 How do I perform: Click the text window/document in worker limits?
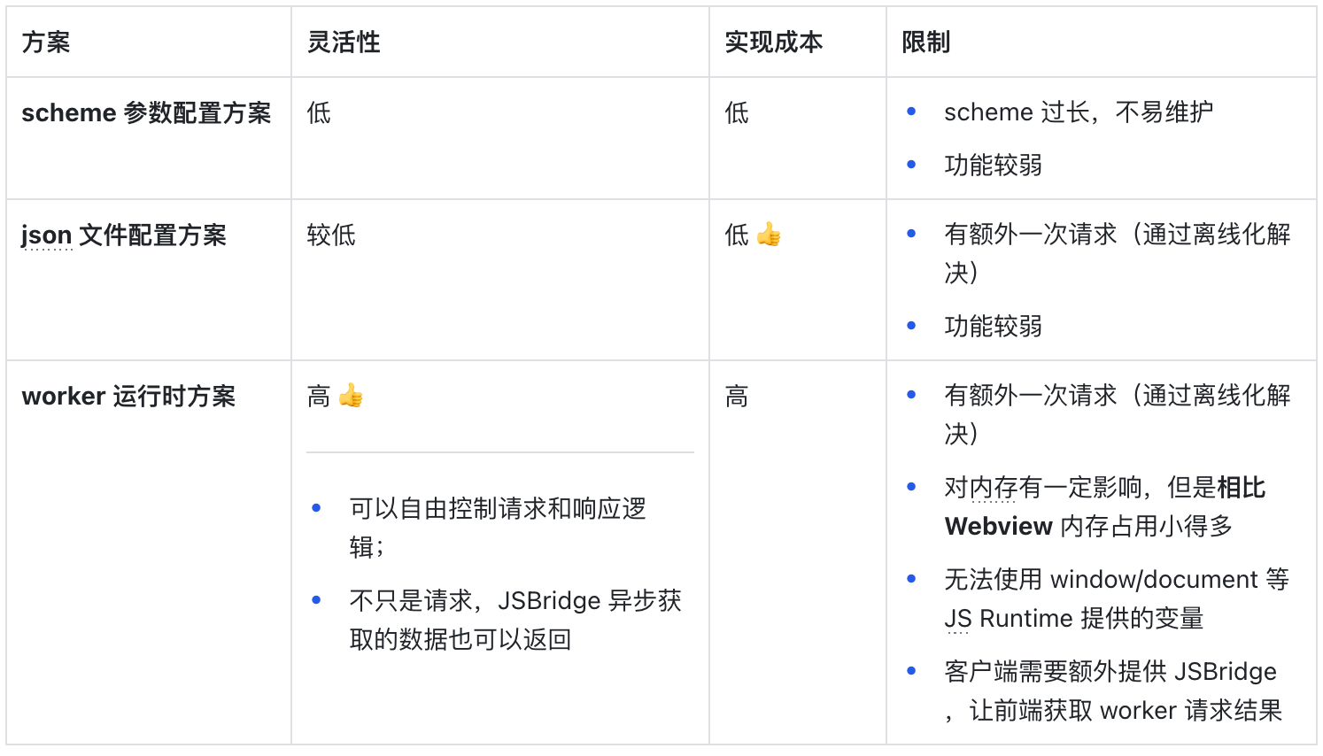point(1153,580)
